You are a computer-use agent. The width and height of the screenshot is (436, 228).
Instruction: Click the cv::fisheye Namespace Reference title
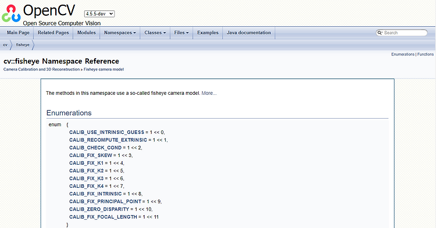click(x=61, y=61)
